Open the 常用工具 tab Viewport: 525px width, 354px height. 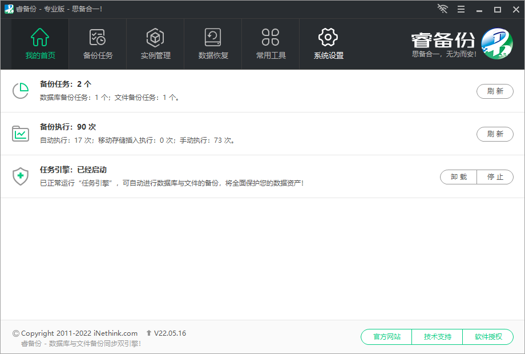[x=270, y=44]
